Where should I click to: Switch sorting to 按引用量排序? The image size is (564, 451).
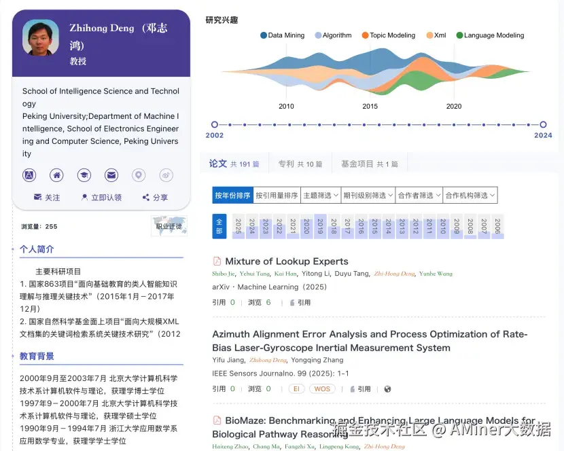(275, 195)
